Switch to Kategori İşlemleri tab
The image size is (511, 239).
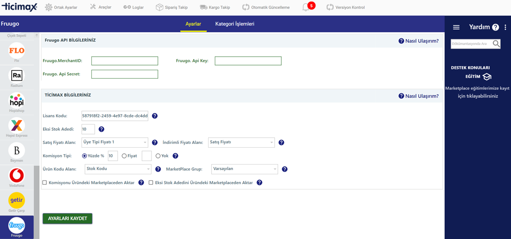click(x=235, y=24)
